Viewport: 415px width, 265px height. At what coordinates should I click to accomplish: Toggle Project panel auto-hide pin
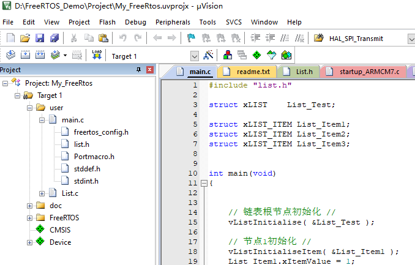click(138, 70)
